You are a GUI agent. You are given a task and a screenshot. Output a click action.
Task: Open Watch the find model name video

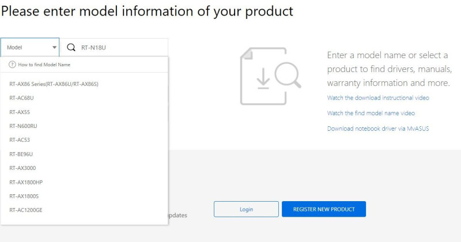point(371,113)
